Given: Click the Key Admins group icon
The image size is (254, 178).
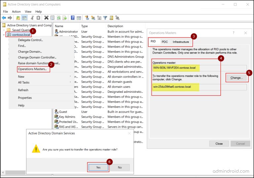Looking at the screenshot, I should (x=56, y=116).
